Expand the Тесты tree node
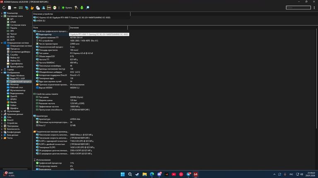 pos(2,138)
